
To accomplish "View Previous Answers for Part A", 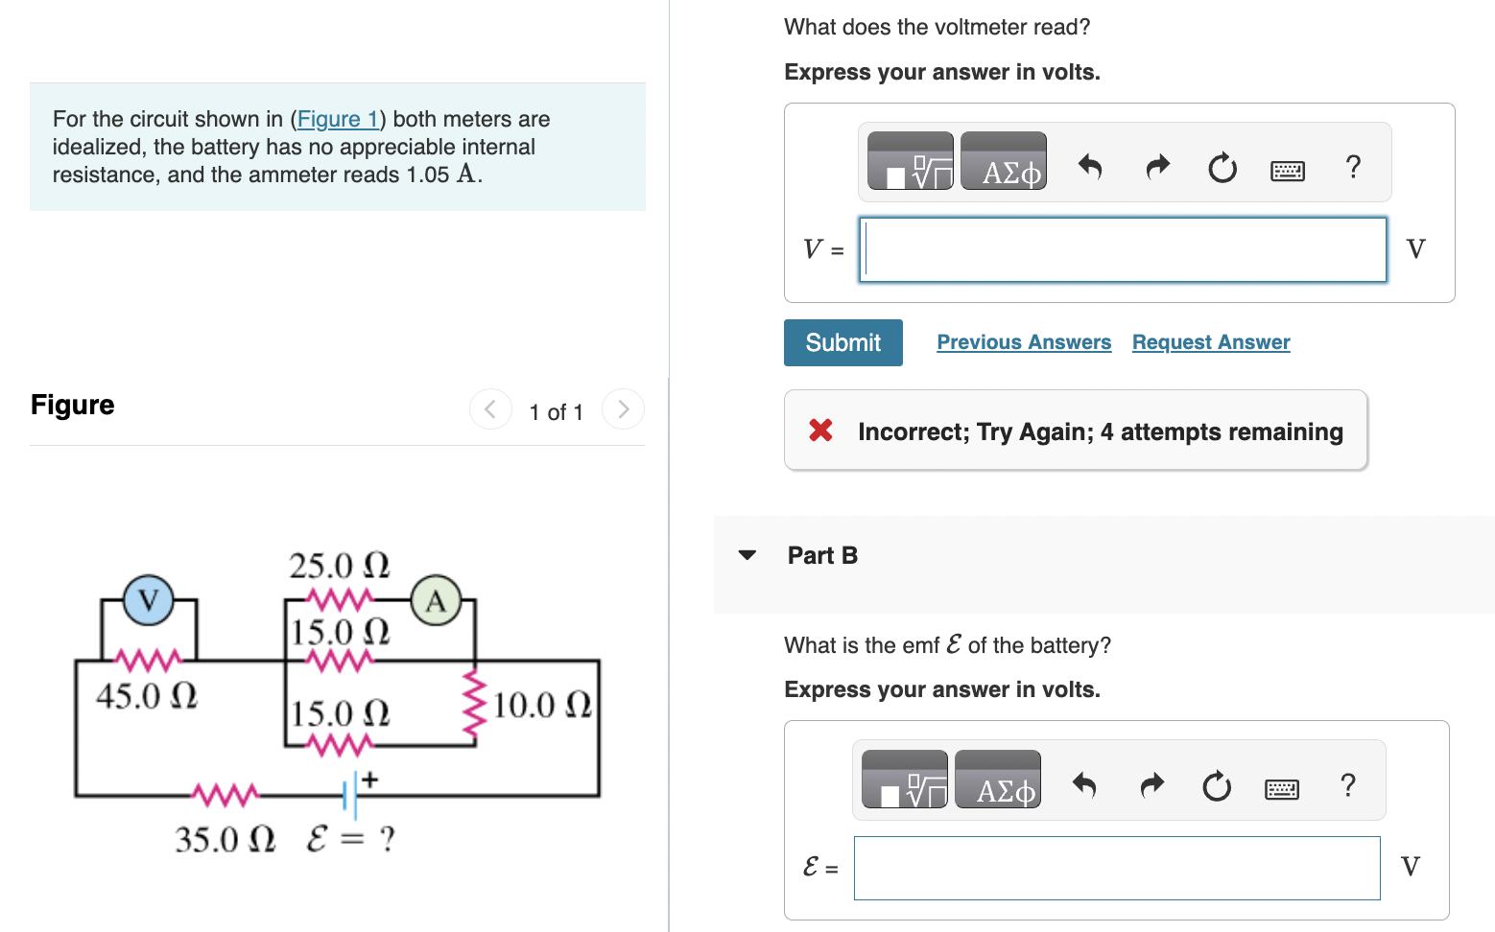I will coord(1023,341).
